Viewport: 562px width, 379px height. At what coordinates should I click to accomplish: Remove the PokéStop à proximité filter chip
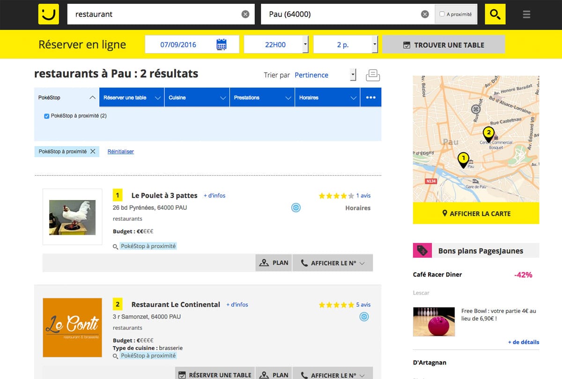click(x=94, y=151)
